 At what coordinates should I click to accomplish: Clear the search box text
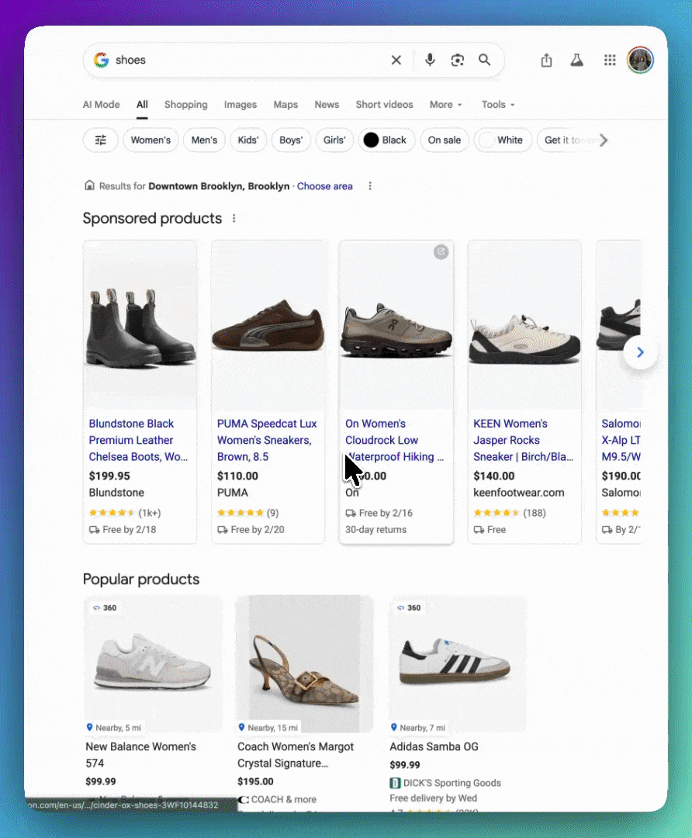tap(396, 61)
